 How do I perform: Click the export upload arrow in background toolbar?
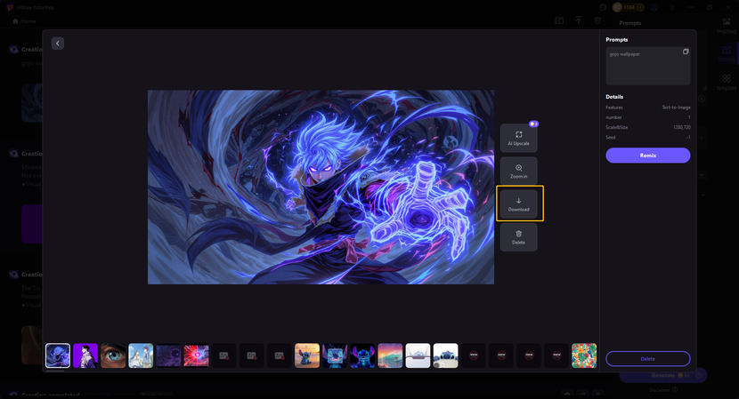pyautogui.click(x=578, y=20)
